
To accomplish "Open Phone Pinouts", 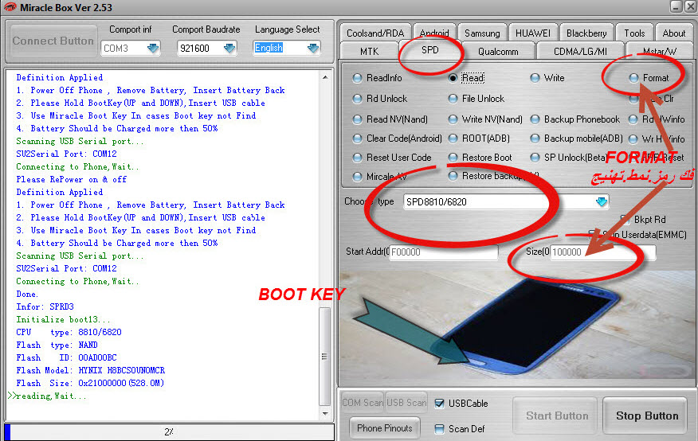I will pos(385,428).
